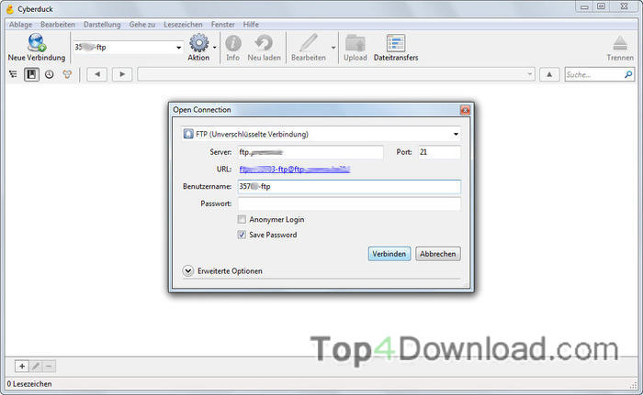Go forward with right arrow button
The width and height of the screenshot is (643, 395).
[122, 74]
